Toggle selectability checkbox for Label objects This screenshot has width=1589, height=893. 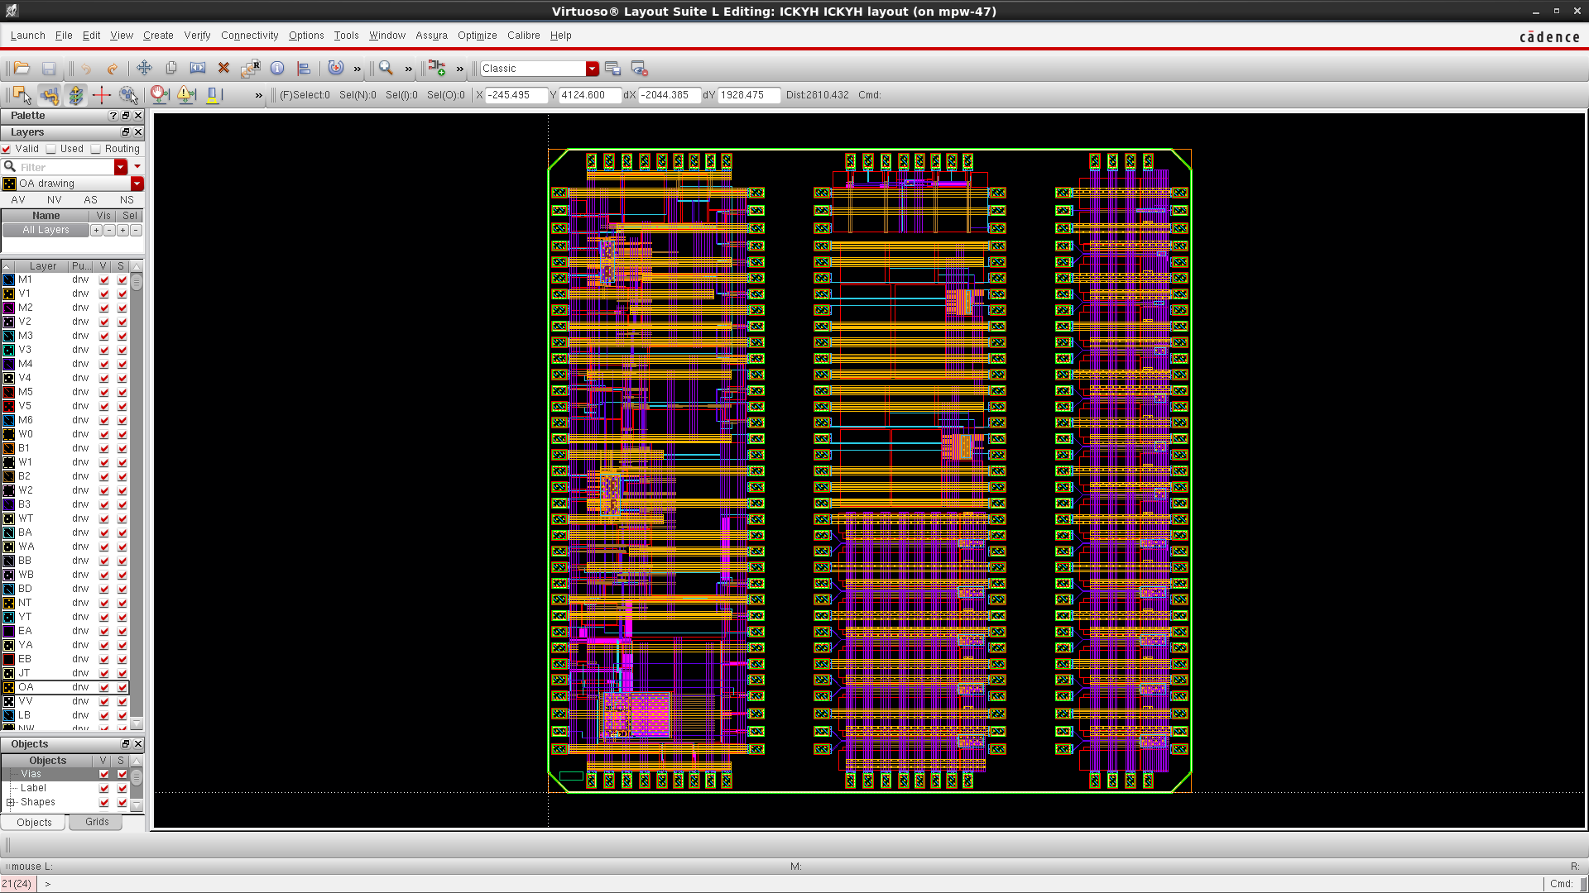(122, 788)
